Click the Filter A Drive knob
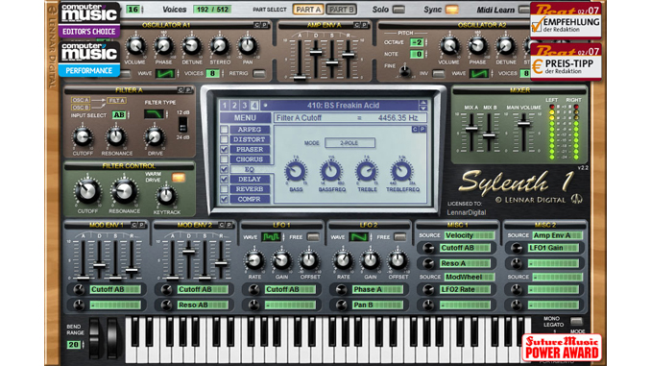651x366 pixels. 154,136
